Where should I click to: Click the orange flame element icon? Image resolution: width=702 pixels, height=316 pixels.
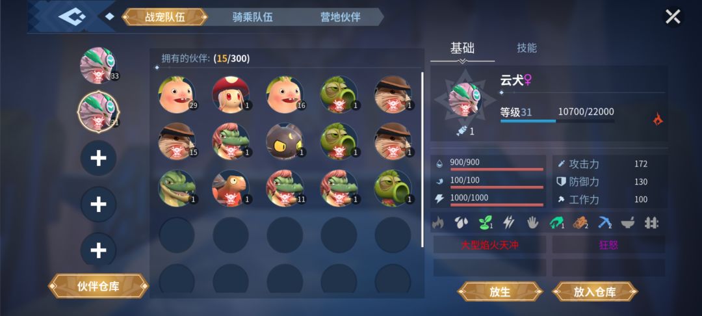[658, 119]
